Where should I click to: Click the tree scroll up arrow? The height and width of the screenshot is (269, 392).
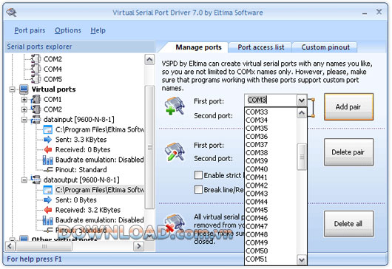tap(149, 59)
